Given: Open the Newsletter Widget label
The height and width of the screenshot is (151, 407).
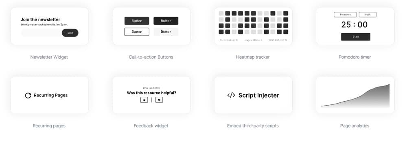Looking at the screenshot, I should (49, 57).
